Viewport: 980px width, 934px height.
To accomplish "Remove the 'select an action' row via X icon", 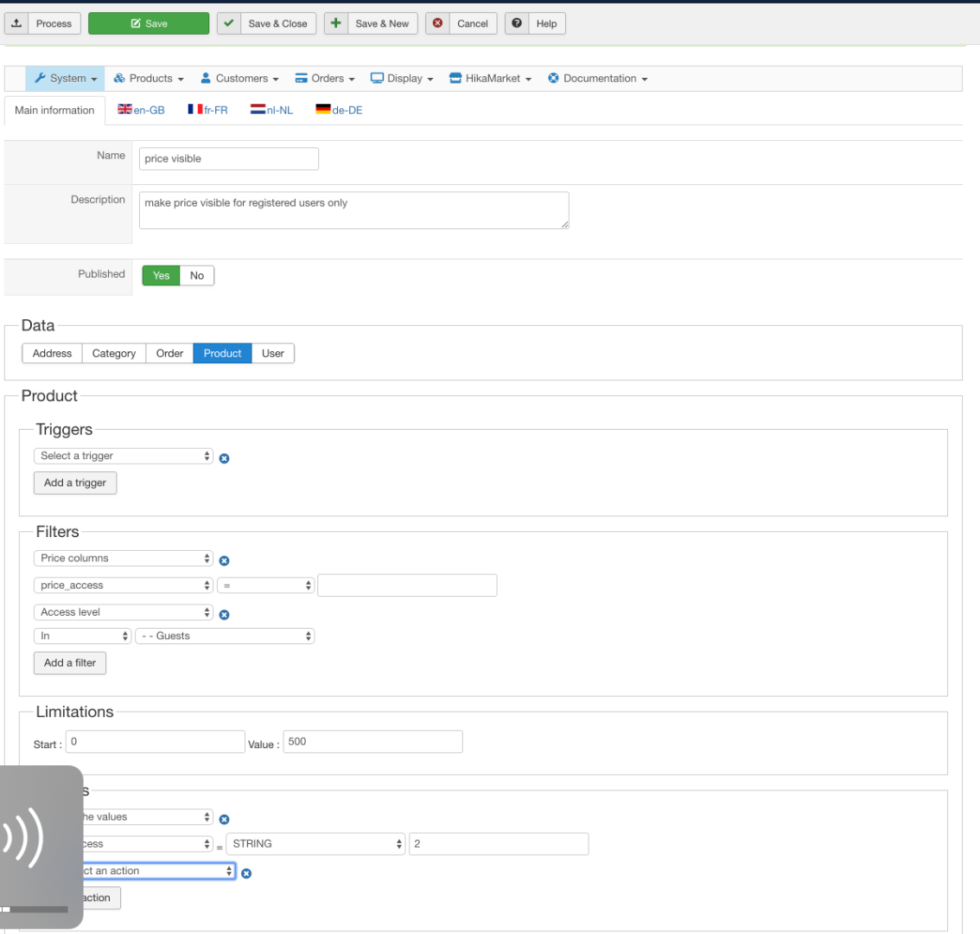I will click(246, 873).
